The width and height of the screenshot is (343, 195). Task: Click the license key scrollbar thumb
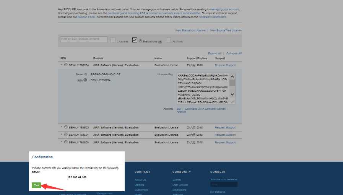(232, 83)
